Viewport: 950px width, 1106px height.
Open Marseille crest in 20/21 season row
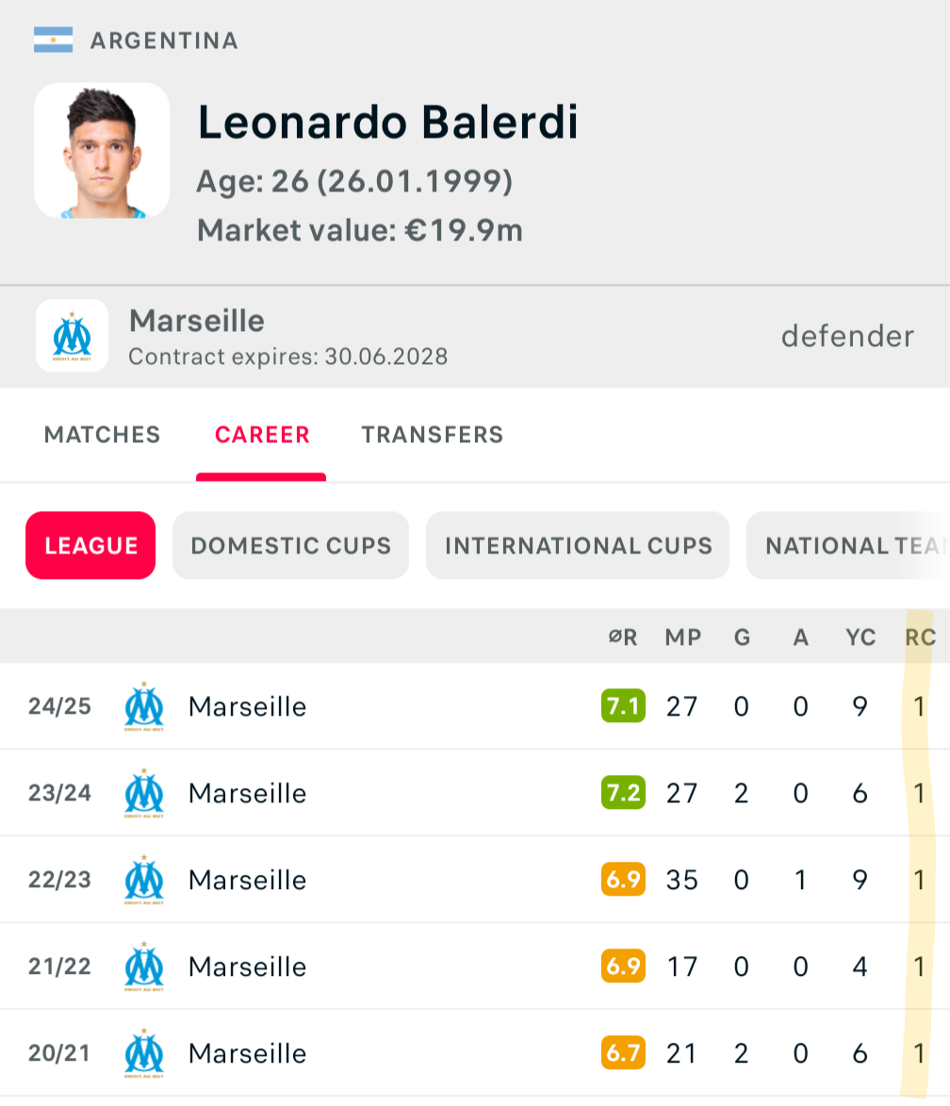point(144,1053)
